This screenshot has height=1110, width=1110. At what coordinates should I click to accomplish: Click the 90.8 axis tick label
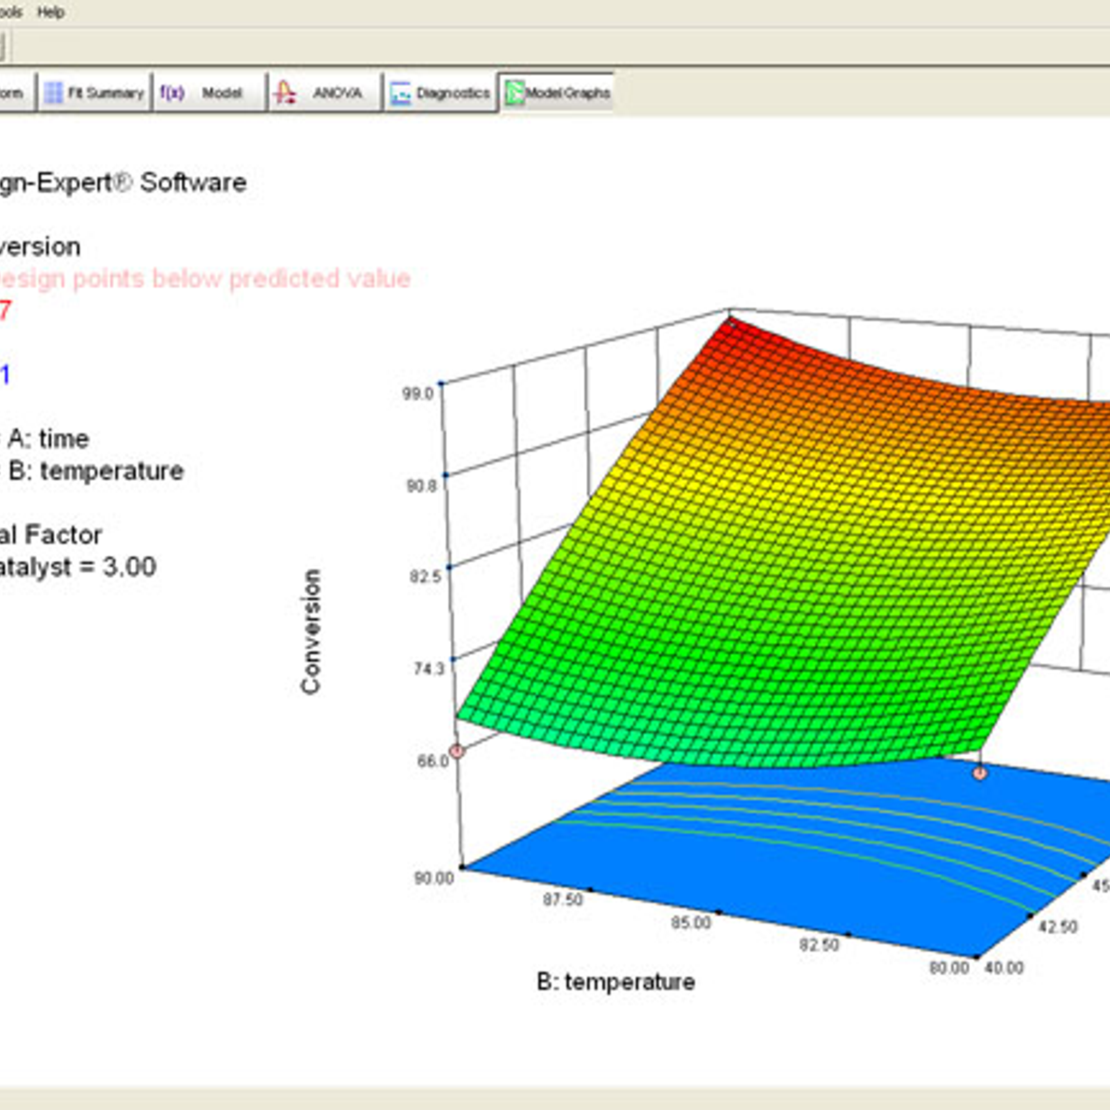click(421, 485)
